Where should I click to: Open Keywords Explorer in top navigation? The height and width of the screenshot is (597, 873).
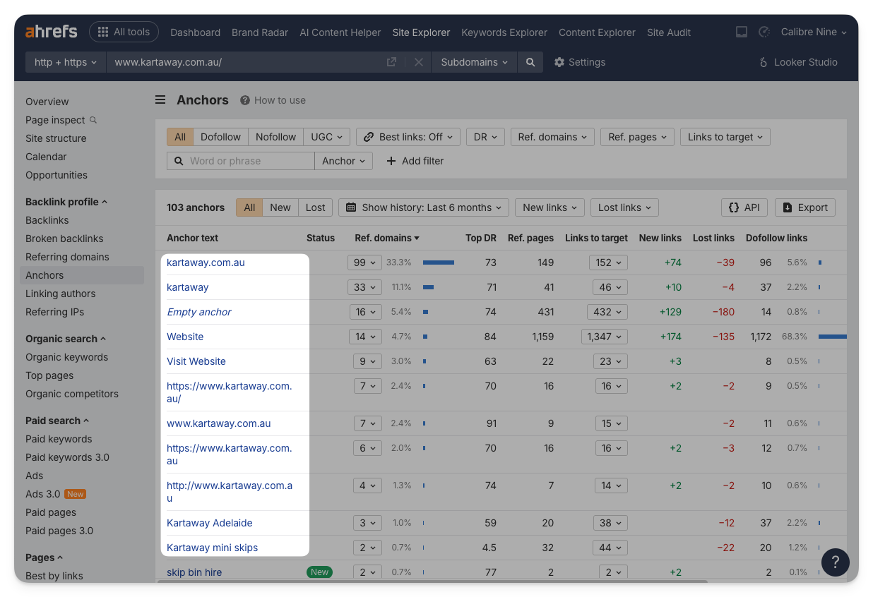click(x=504, y=32)
